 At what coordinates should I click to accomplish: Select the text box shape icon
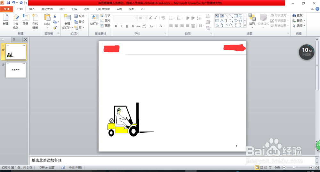pyautogui.click(x=217, y=16)
